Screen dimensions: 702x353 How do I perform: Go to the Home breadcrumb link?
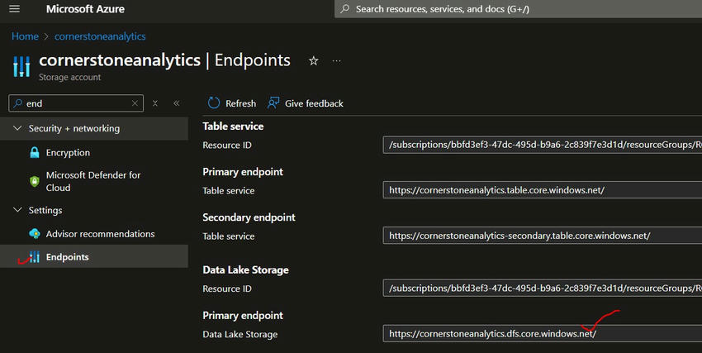pos(25,36)
